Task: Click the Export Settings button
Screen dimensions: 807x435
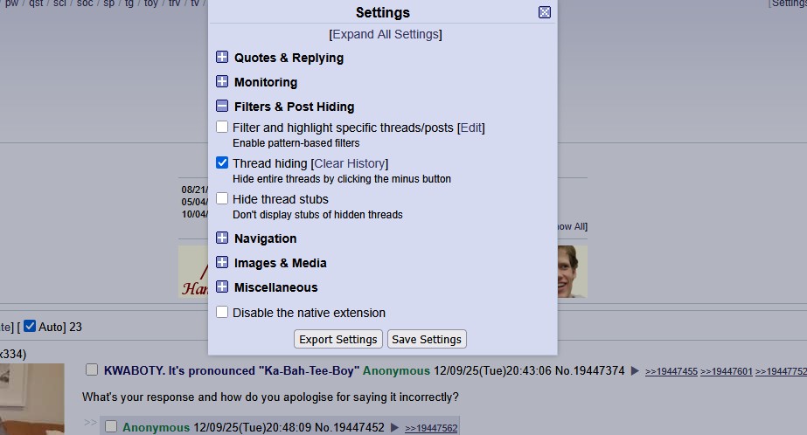Action: pos(338,340)
